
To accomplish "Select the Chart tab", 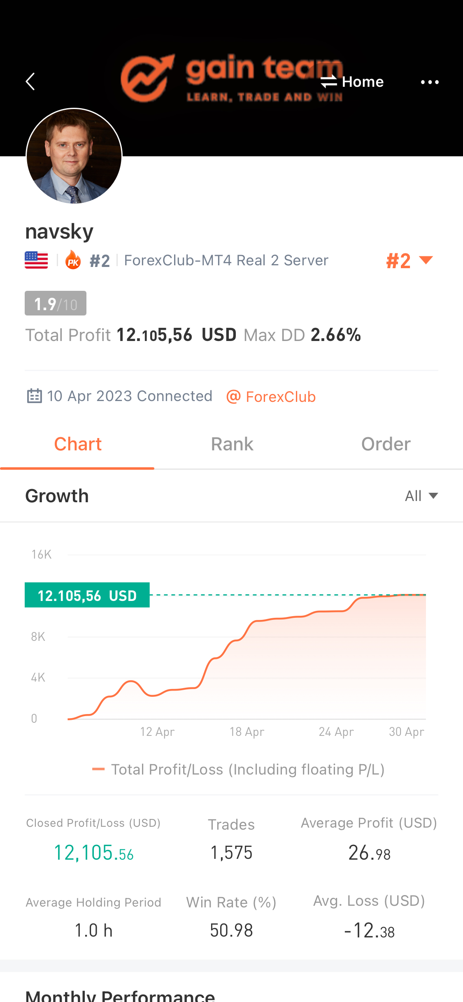I will click(x=78, y=444).
